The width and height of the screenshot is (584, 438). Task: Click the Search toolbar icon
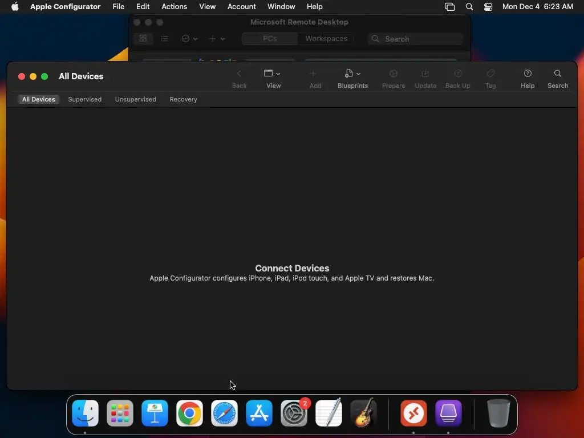pyautogui.click(x=558, y=74)
